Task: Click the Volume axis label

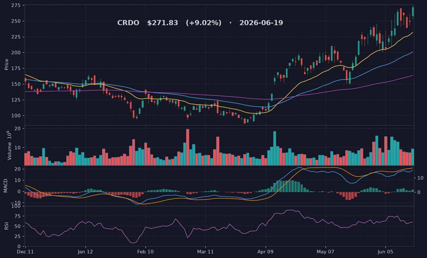Action: (10, 145)
